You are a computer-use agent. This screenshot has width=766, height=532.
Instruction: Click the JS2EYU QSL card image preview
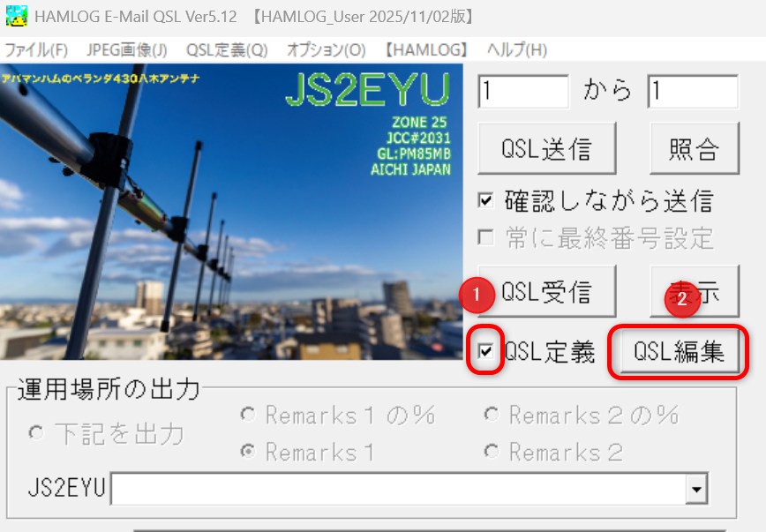(229, 212)
